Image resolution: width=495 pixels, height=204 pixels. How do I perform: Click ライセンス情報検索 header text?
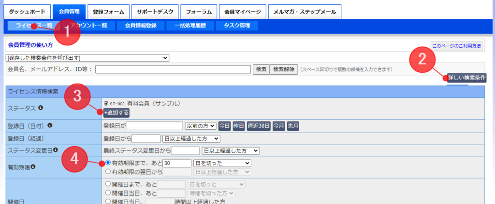(x=33, y=92)
